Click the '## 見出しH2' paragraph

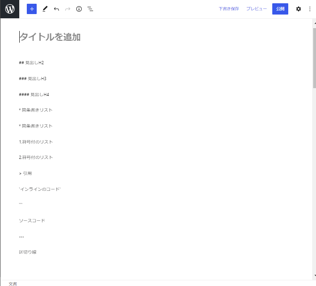coord(32,63)
